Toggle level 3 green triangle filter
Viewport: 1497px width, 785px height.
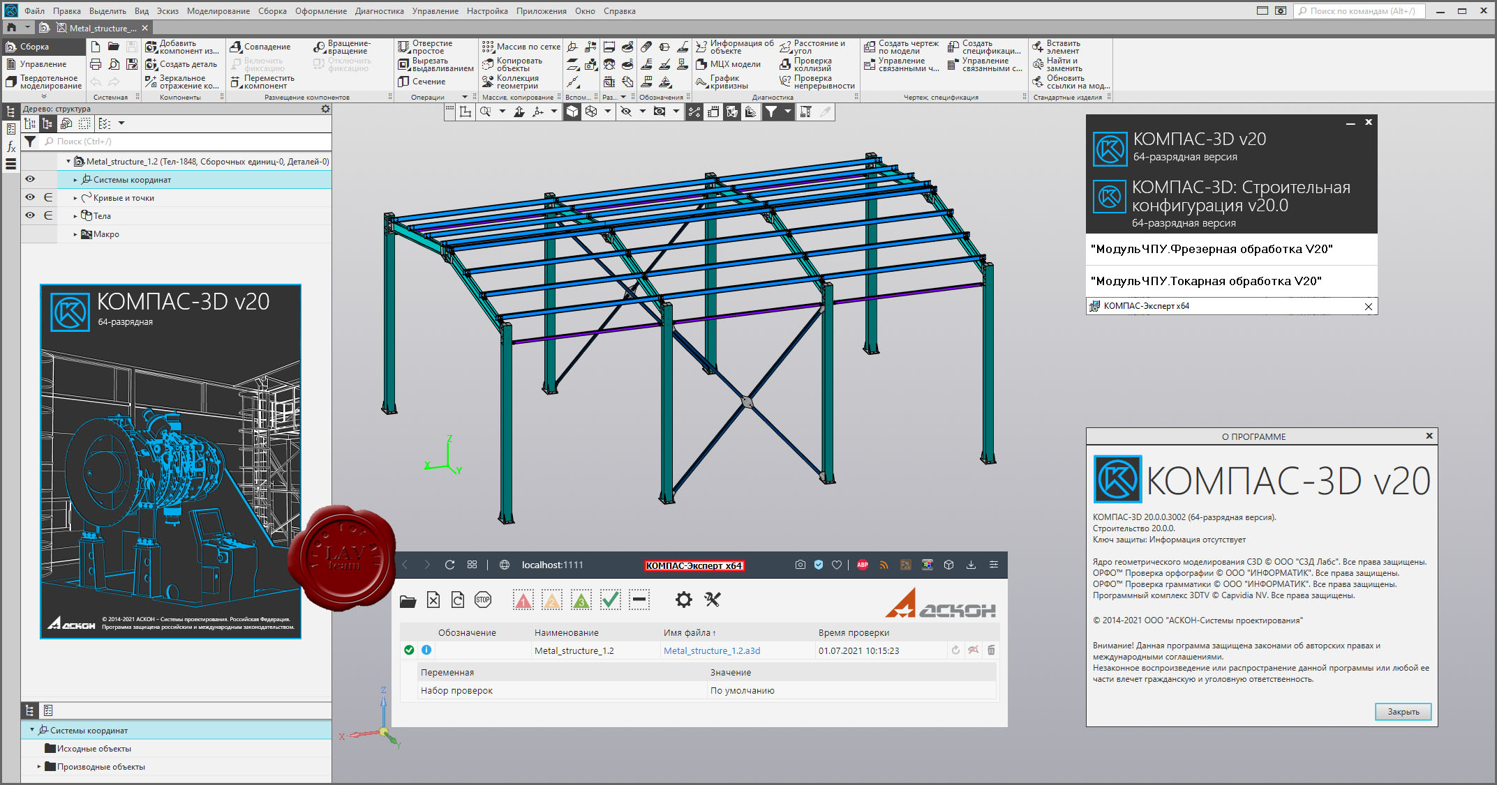coord(581,600)
